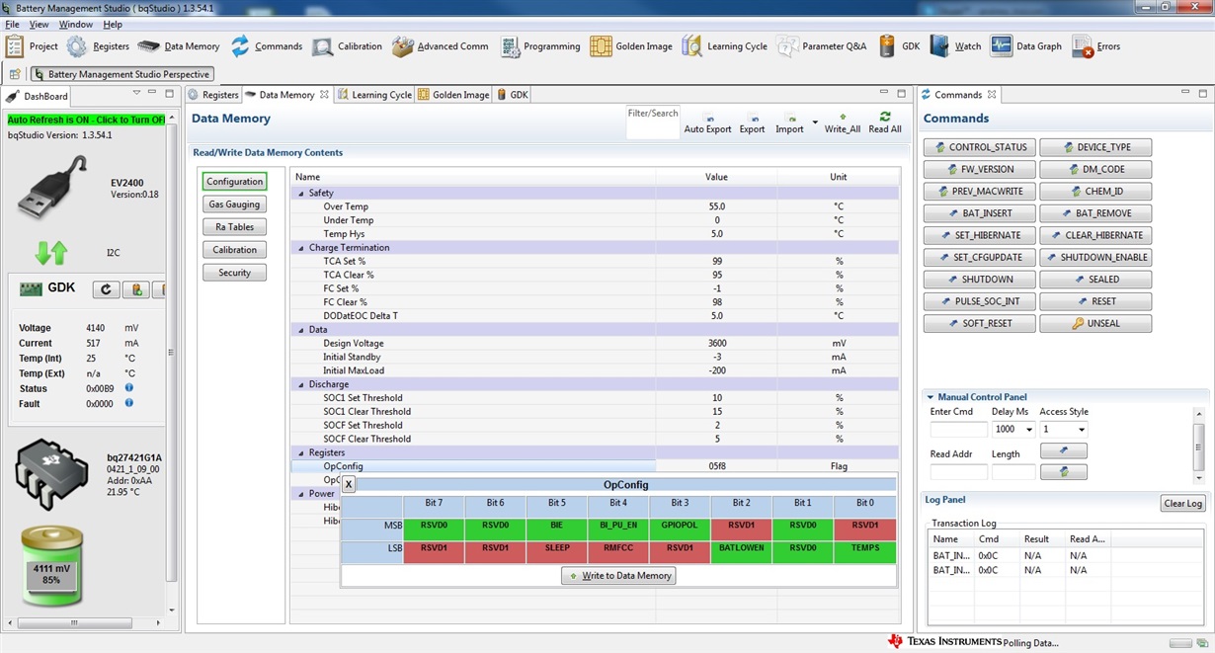
Task: Collapse the Manual Control Panel section
Action: click(x=931, y=397)
